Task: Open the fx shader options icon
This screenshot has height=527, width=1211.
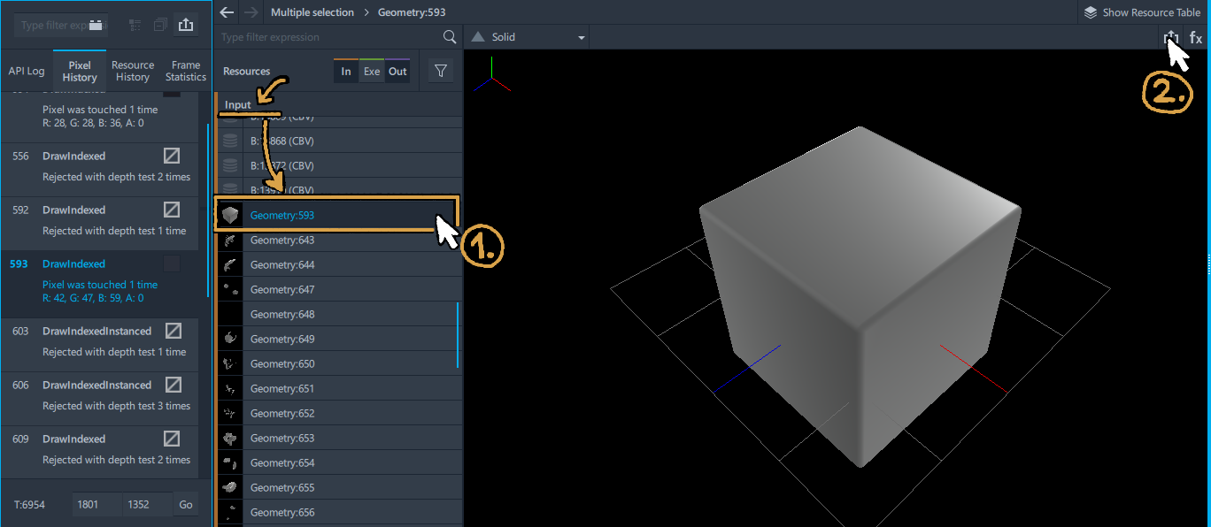Action: coord(1196,37)
